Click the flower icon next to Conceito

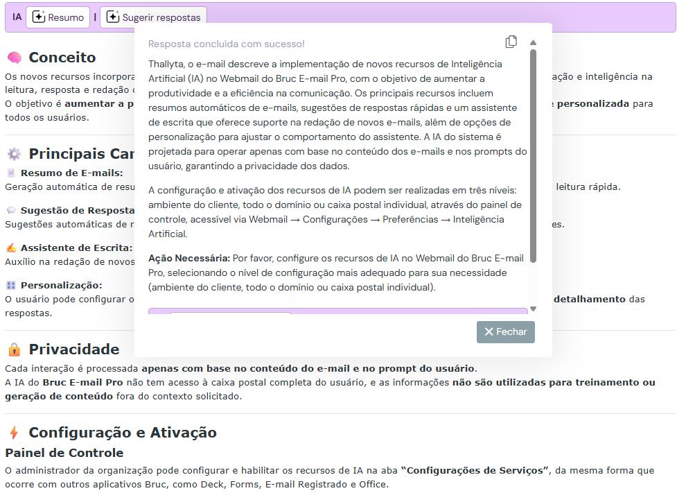tap(15, 57)
